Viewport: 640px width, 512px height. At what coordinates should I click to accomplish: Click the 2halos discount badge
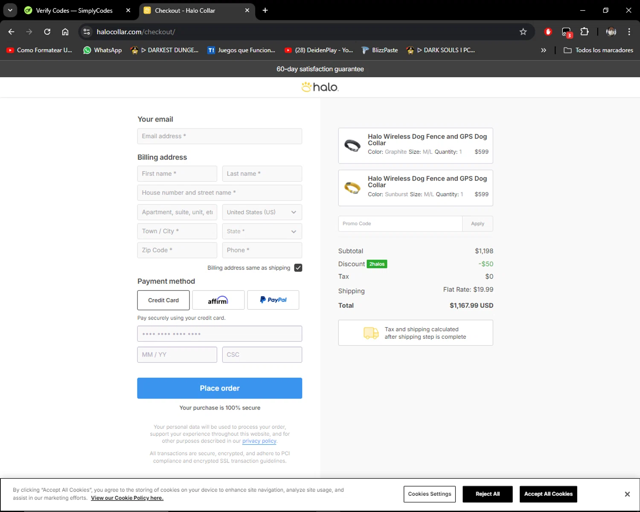pos(377,264)
